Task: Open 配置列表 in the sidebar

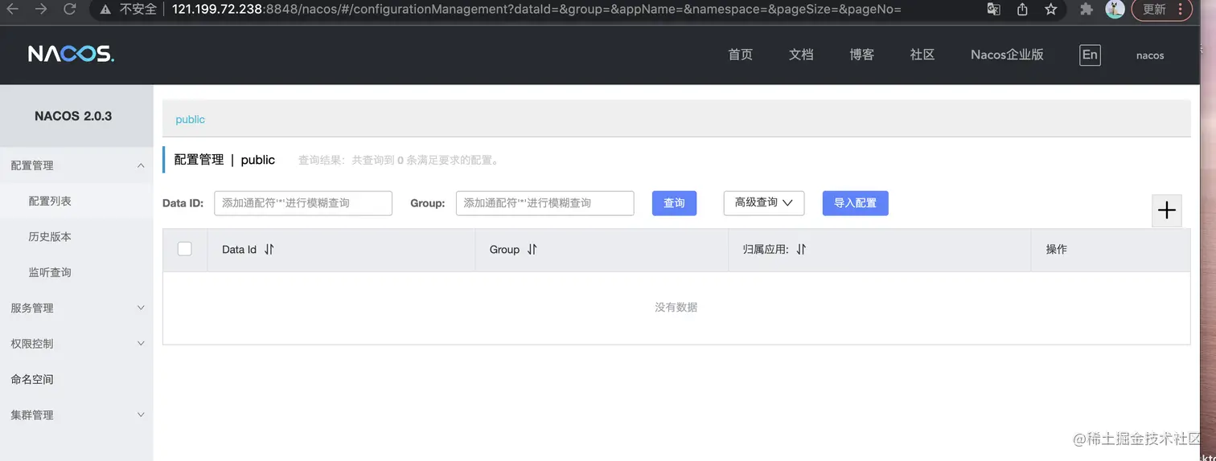Action: click(x=50, y=201)
